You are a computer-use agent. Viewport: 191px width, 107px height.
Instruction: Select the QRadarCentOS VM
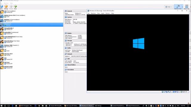pos(32,67)
